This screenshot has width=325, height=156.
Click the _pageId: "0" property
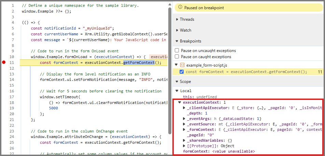[x=200, y=135]
